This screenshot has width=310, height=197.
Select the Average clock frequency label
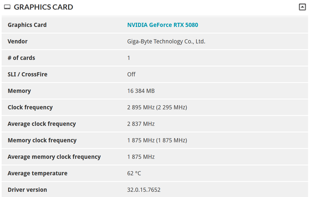(x=42, y=124)
